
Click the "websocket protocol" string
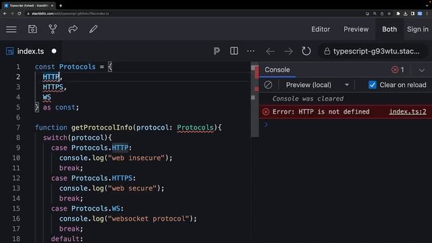(148, 219)
